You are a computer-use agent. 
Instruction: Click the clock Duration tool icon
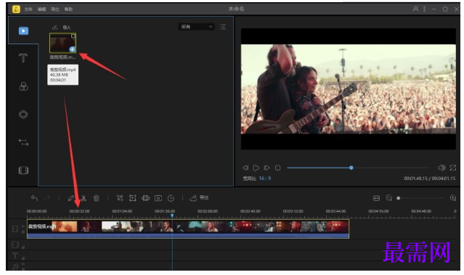click(x=171, y=198)
